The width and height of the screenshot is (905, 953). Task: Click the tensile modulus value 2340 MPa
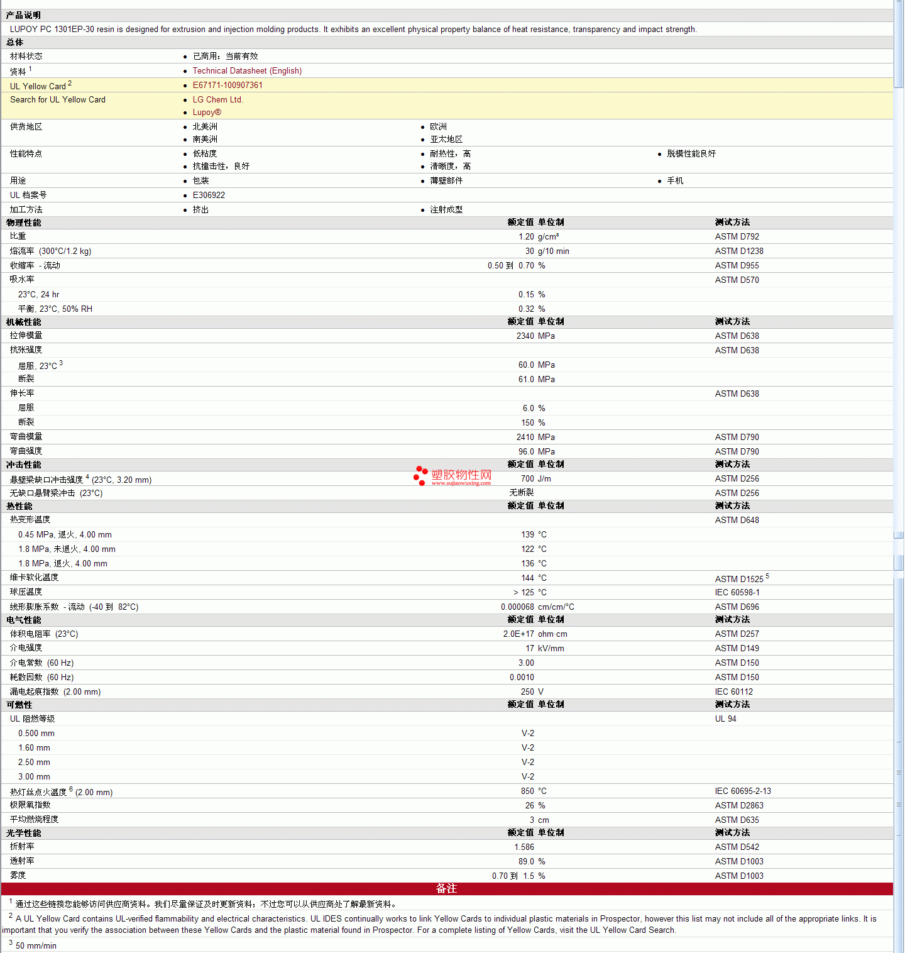(535, 336)
